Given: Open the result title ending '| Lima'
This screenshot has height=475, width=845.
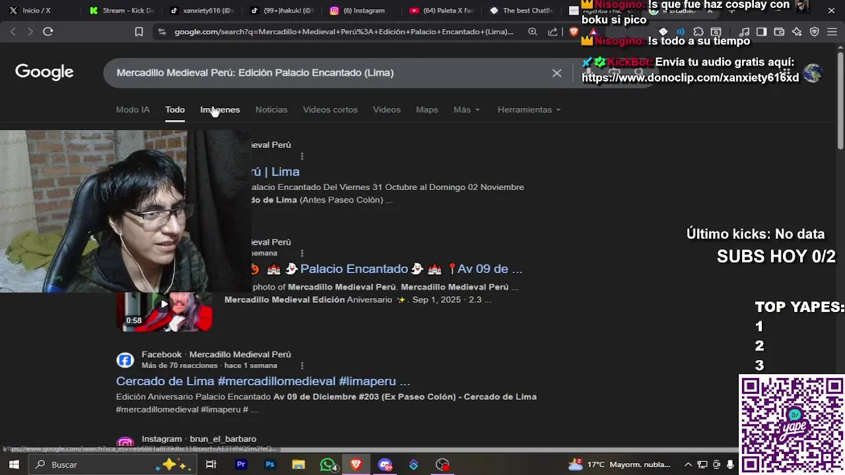Looking at the screenshot, I should tap(276, 172).
